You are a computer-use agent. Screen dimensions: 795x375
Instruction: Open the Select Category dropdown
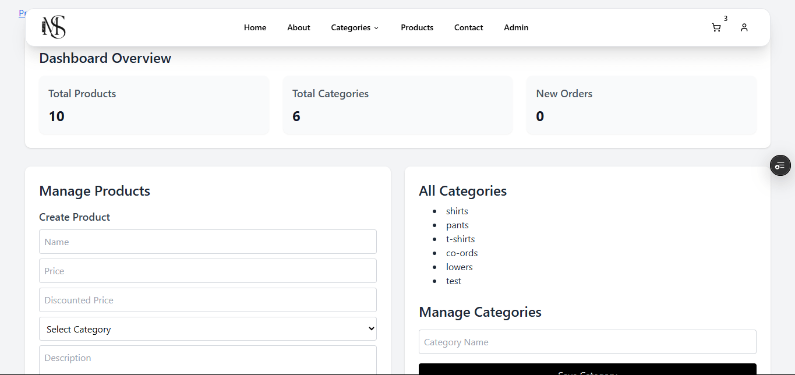[x=208, y=329]
